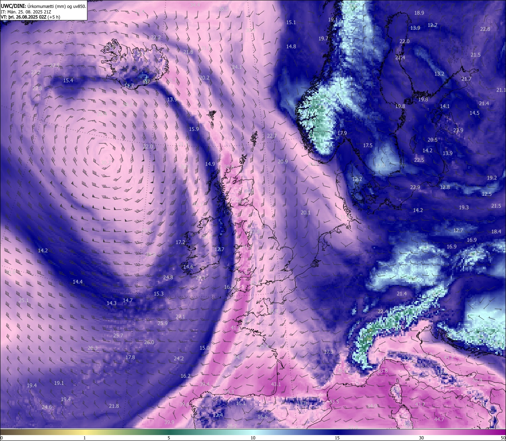Click the map value 25.9
The height and width of the screenshot is (441, 506).
[162, 324]
